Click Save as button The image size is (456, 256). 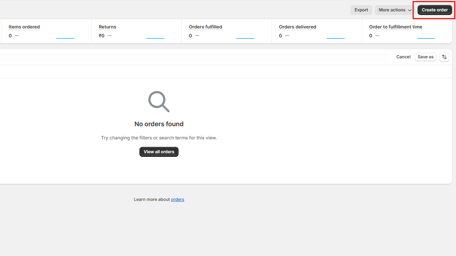[x=425, y=57]
